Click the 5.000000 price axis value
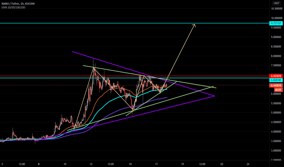The height and width of the screenshot is (167, 284). [x=277, y=113]
